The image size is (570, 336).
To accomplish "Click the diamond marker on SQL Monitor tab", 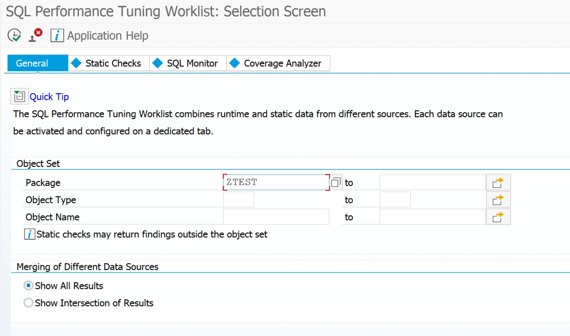I will 157,63.
